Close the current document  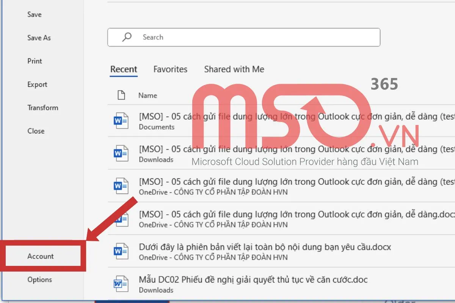[x=36, y=131]
